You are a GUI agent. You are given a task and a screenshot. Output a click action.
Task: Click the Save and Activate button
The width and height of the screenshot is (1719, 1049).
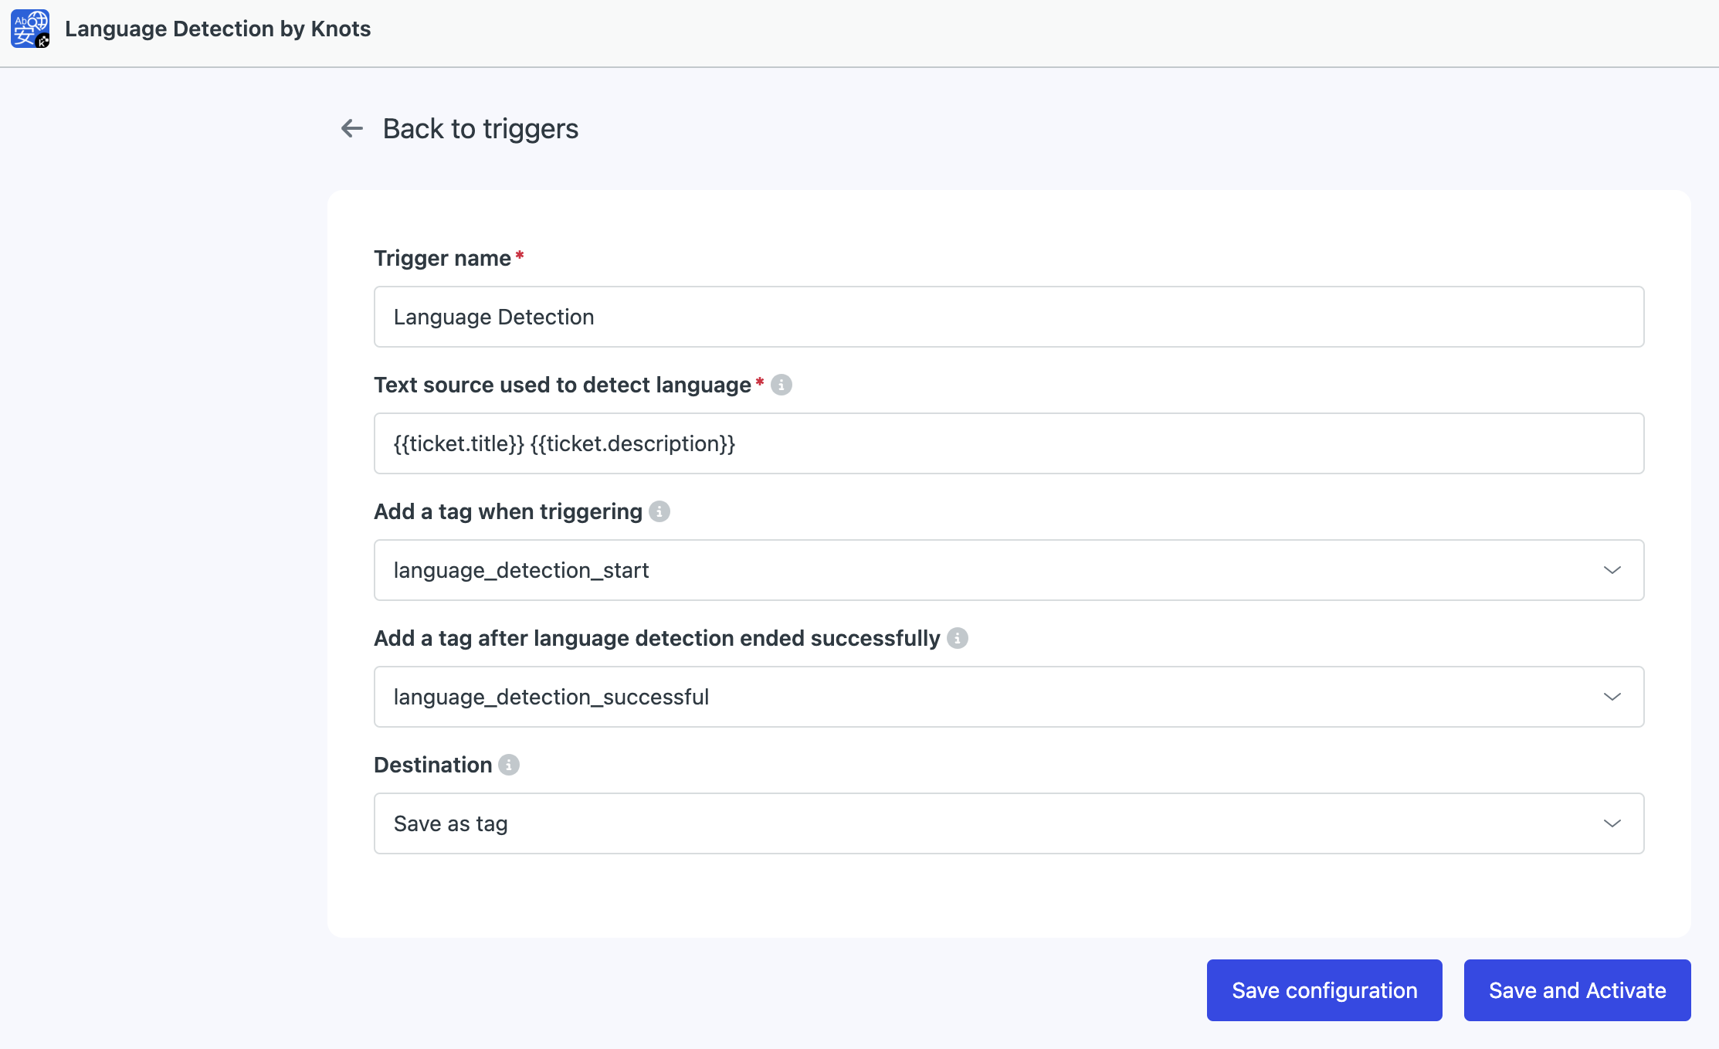[x=1577, y=990]
